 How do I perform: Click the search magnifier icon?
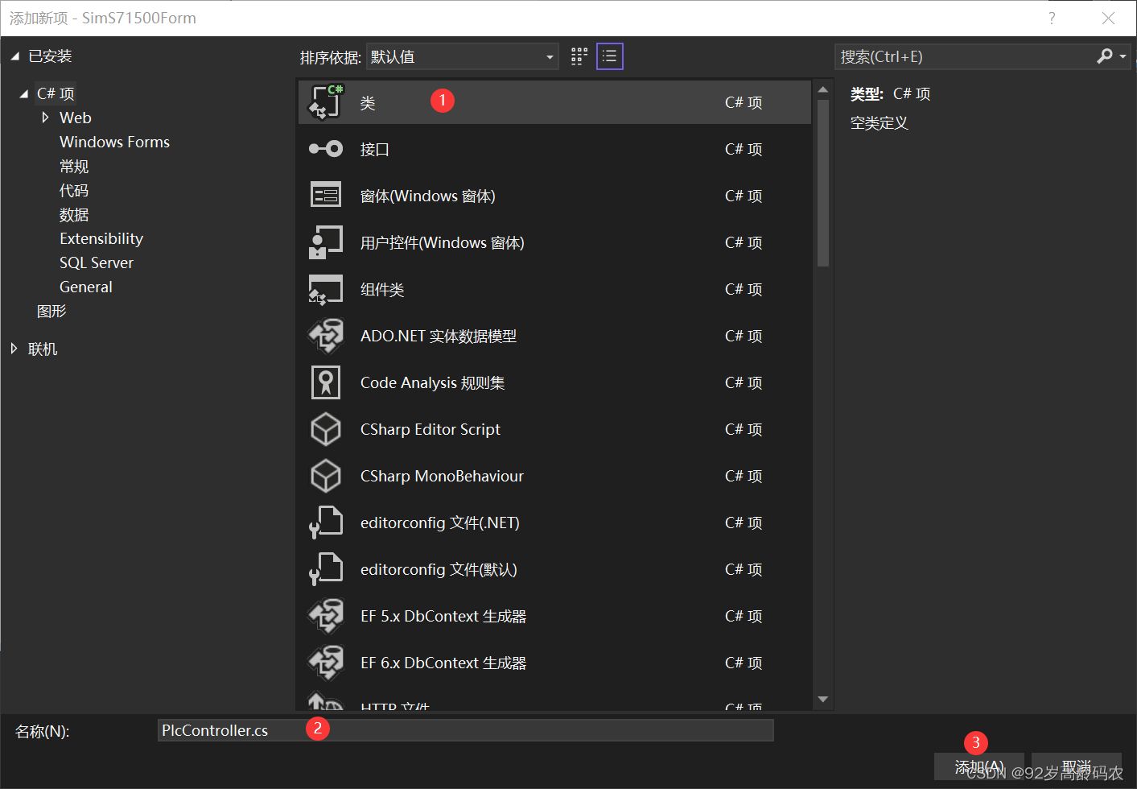[1105, 56]
